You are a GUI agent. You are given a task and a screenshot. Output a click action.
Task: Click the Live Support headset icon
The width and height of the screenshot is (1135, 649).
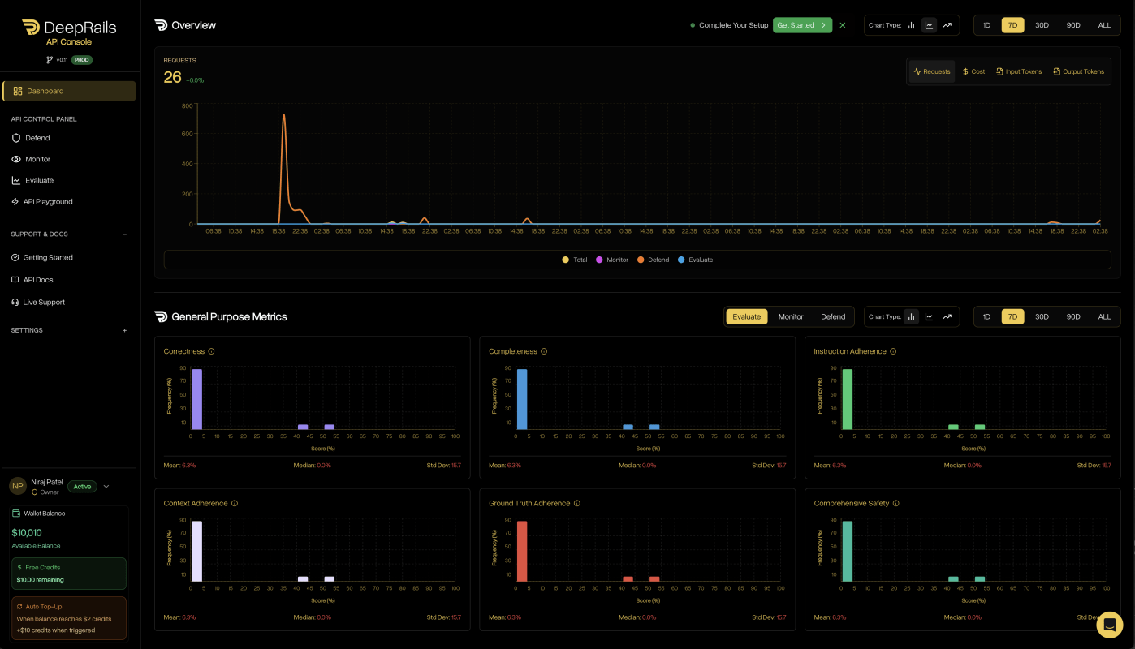click(18, 302)
